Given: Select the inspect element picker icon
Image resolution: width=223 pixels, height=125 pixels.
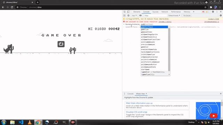Looking at the screenshot, I should click(125, 12).
